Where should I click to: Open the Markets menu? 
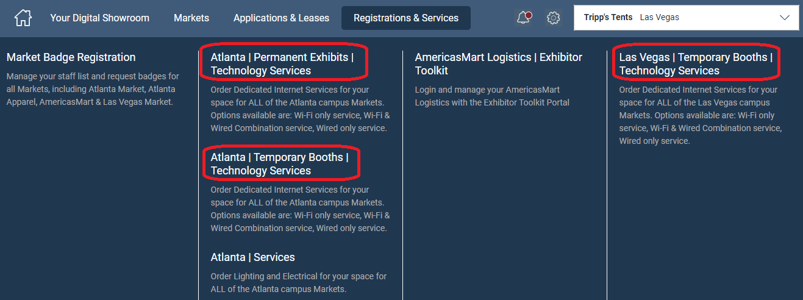click(x=191, y=18)
